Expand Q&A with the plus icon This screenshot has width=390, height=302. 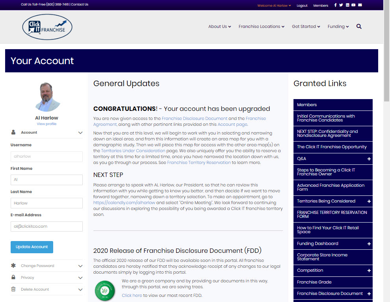click(x=369, y=159)
